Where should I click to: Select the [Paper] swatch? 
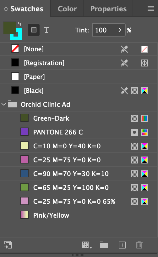point(79,77)
